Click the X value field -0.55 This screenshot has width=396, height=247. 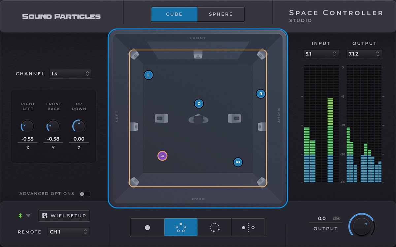click(x=28, y=139)
